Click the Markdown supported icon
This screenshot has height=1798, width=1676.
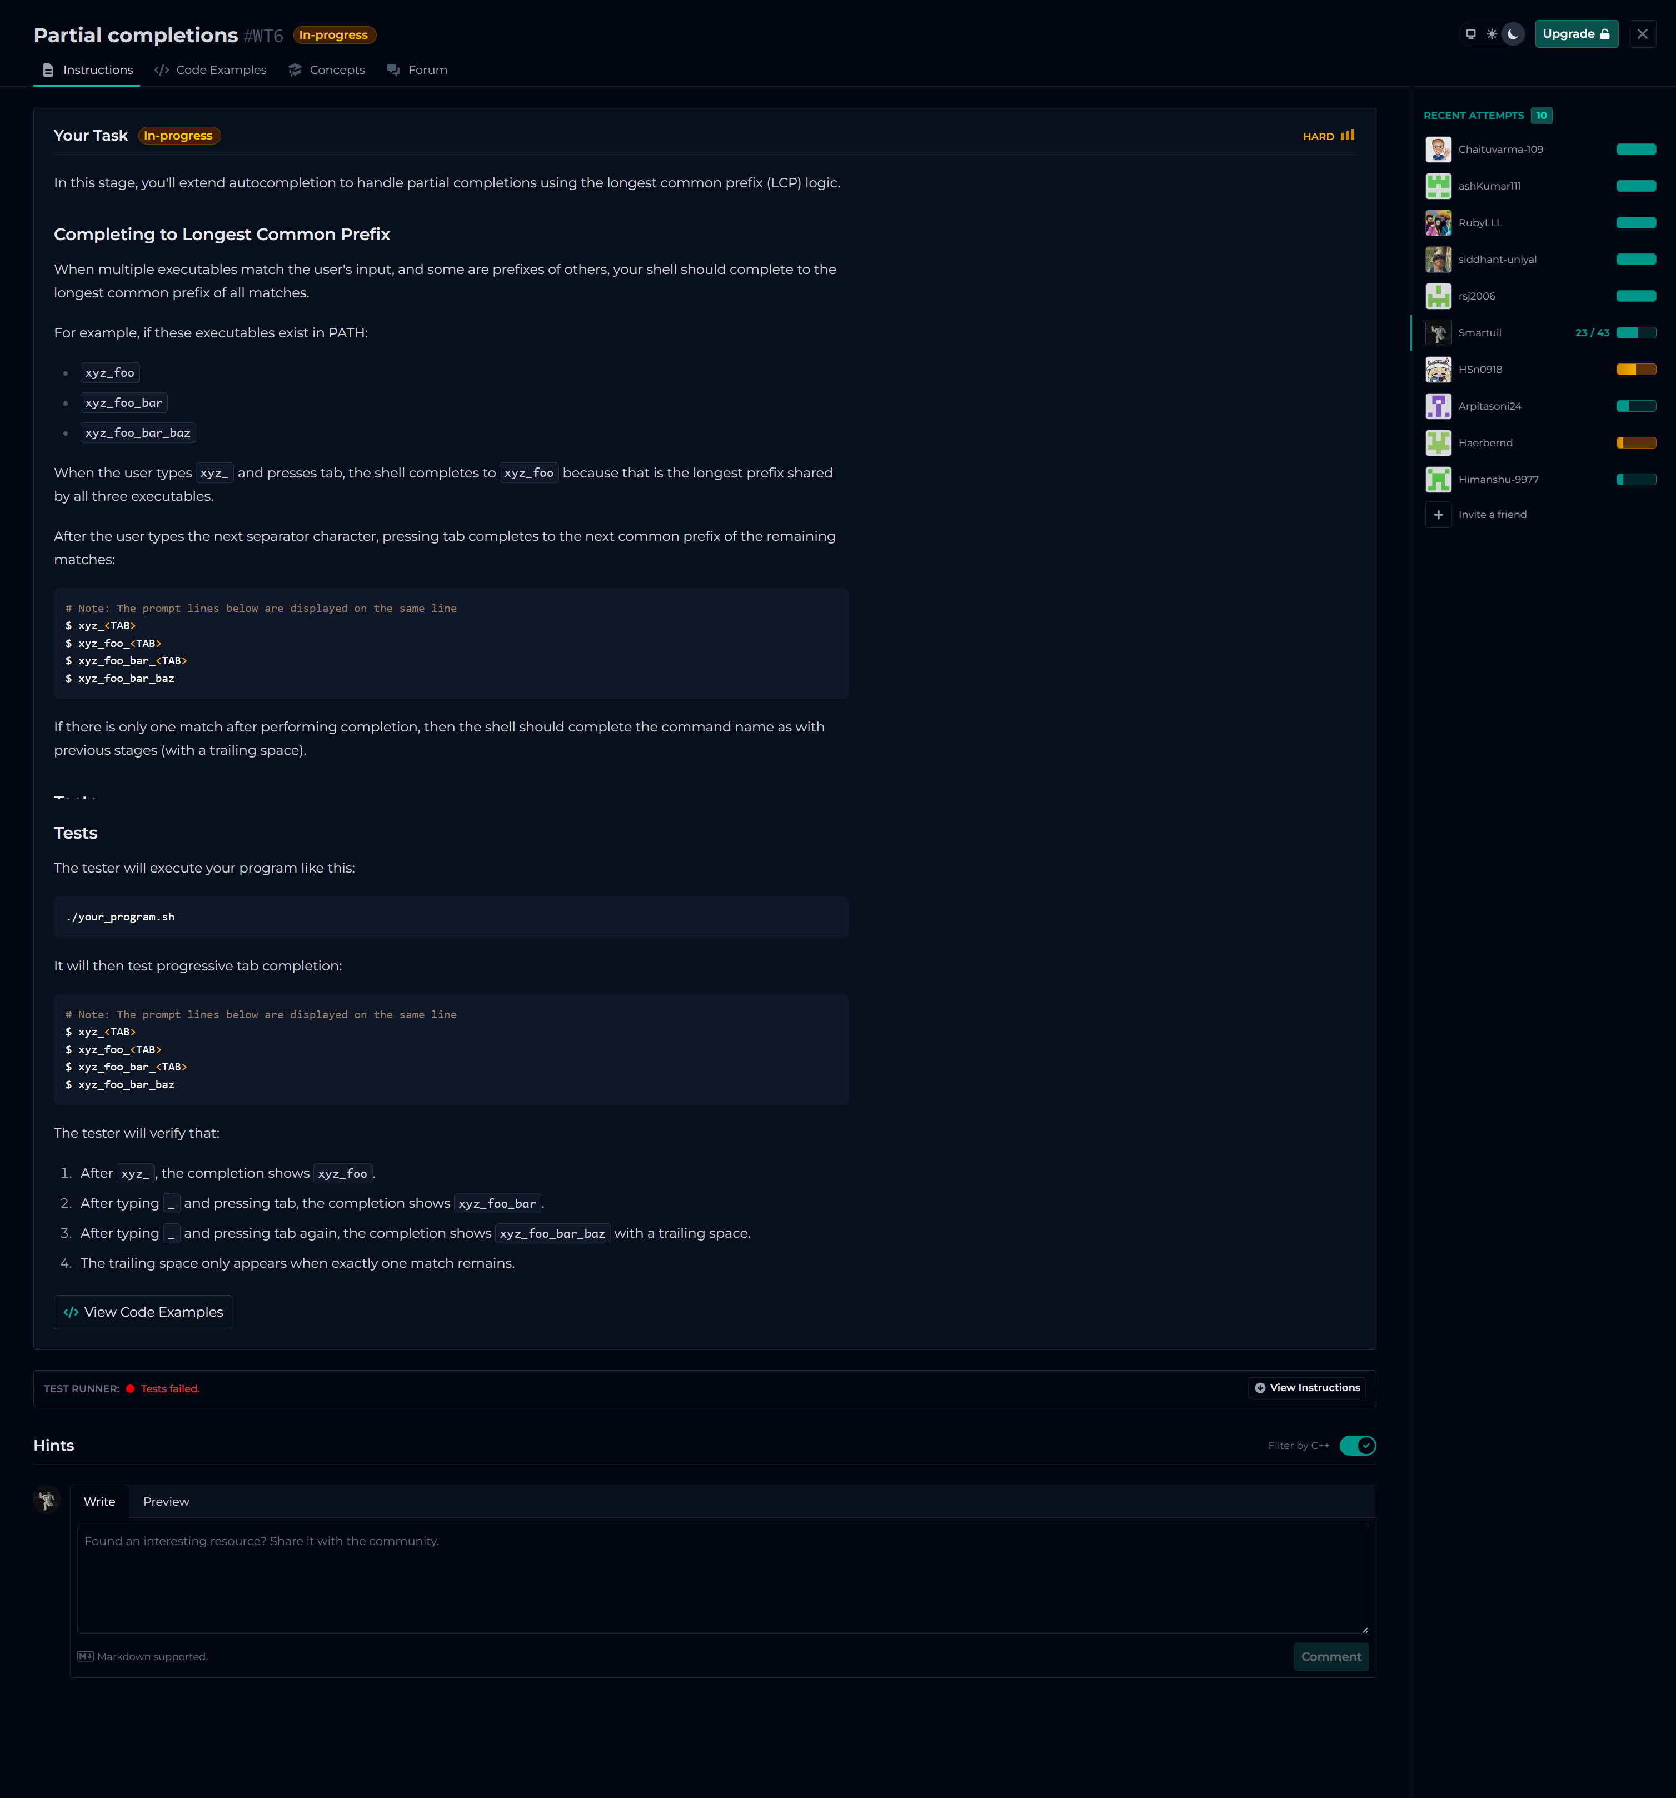pos(85,1657)
